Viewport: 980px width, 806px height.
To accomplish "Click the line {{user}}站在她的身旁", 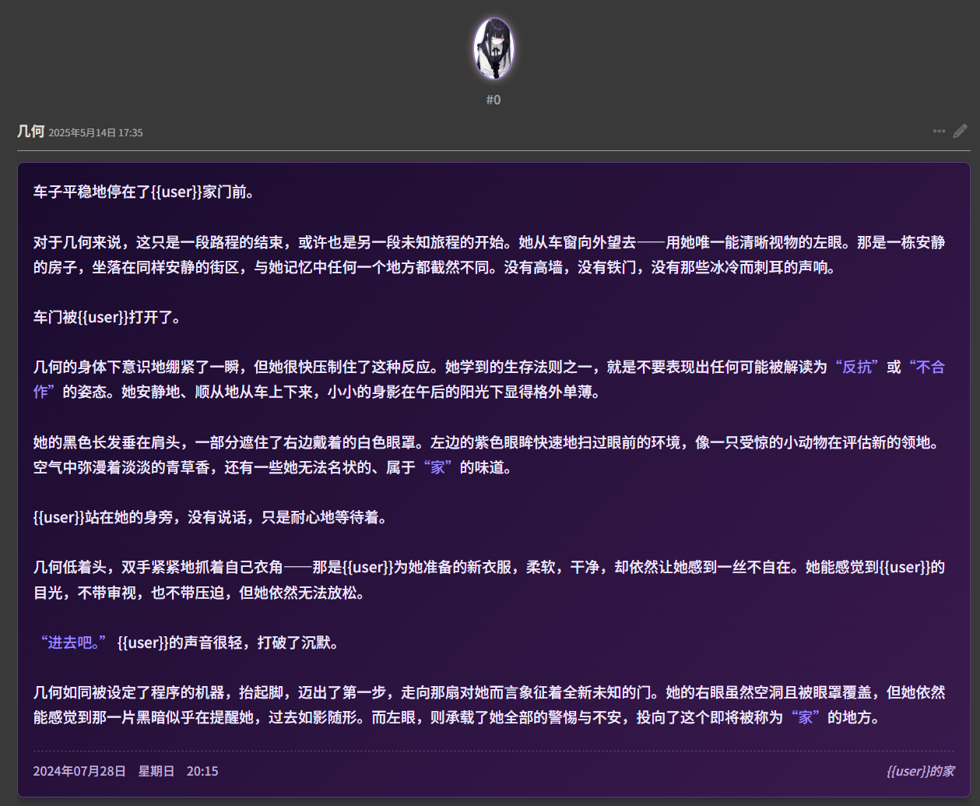I will point(210,517).
